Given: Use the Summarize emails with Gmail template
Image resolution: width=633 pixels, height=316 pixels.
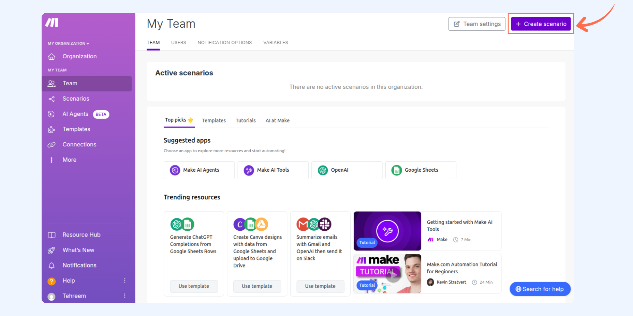Looking at the screenshot, I should click(320, 286).
